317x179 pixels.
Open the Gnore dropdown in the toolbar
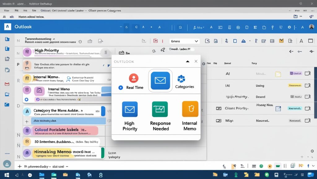[x=185, y=41]
